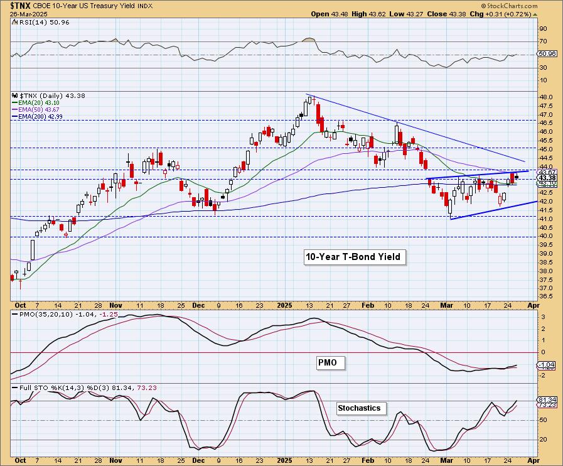The width and height of the screenshot is (563, 466).
Task: Click the 'CBOE 10-Year US Treasury Yield' name
Action: (x=85, y=6)
